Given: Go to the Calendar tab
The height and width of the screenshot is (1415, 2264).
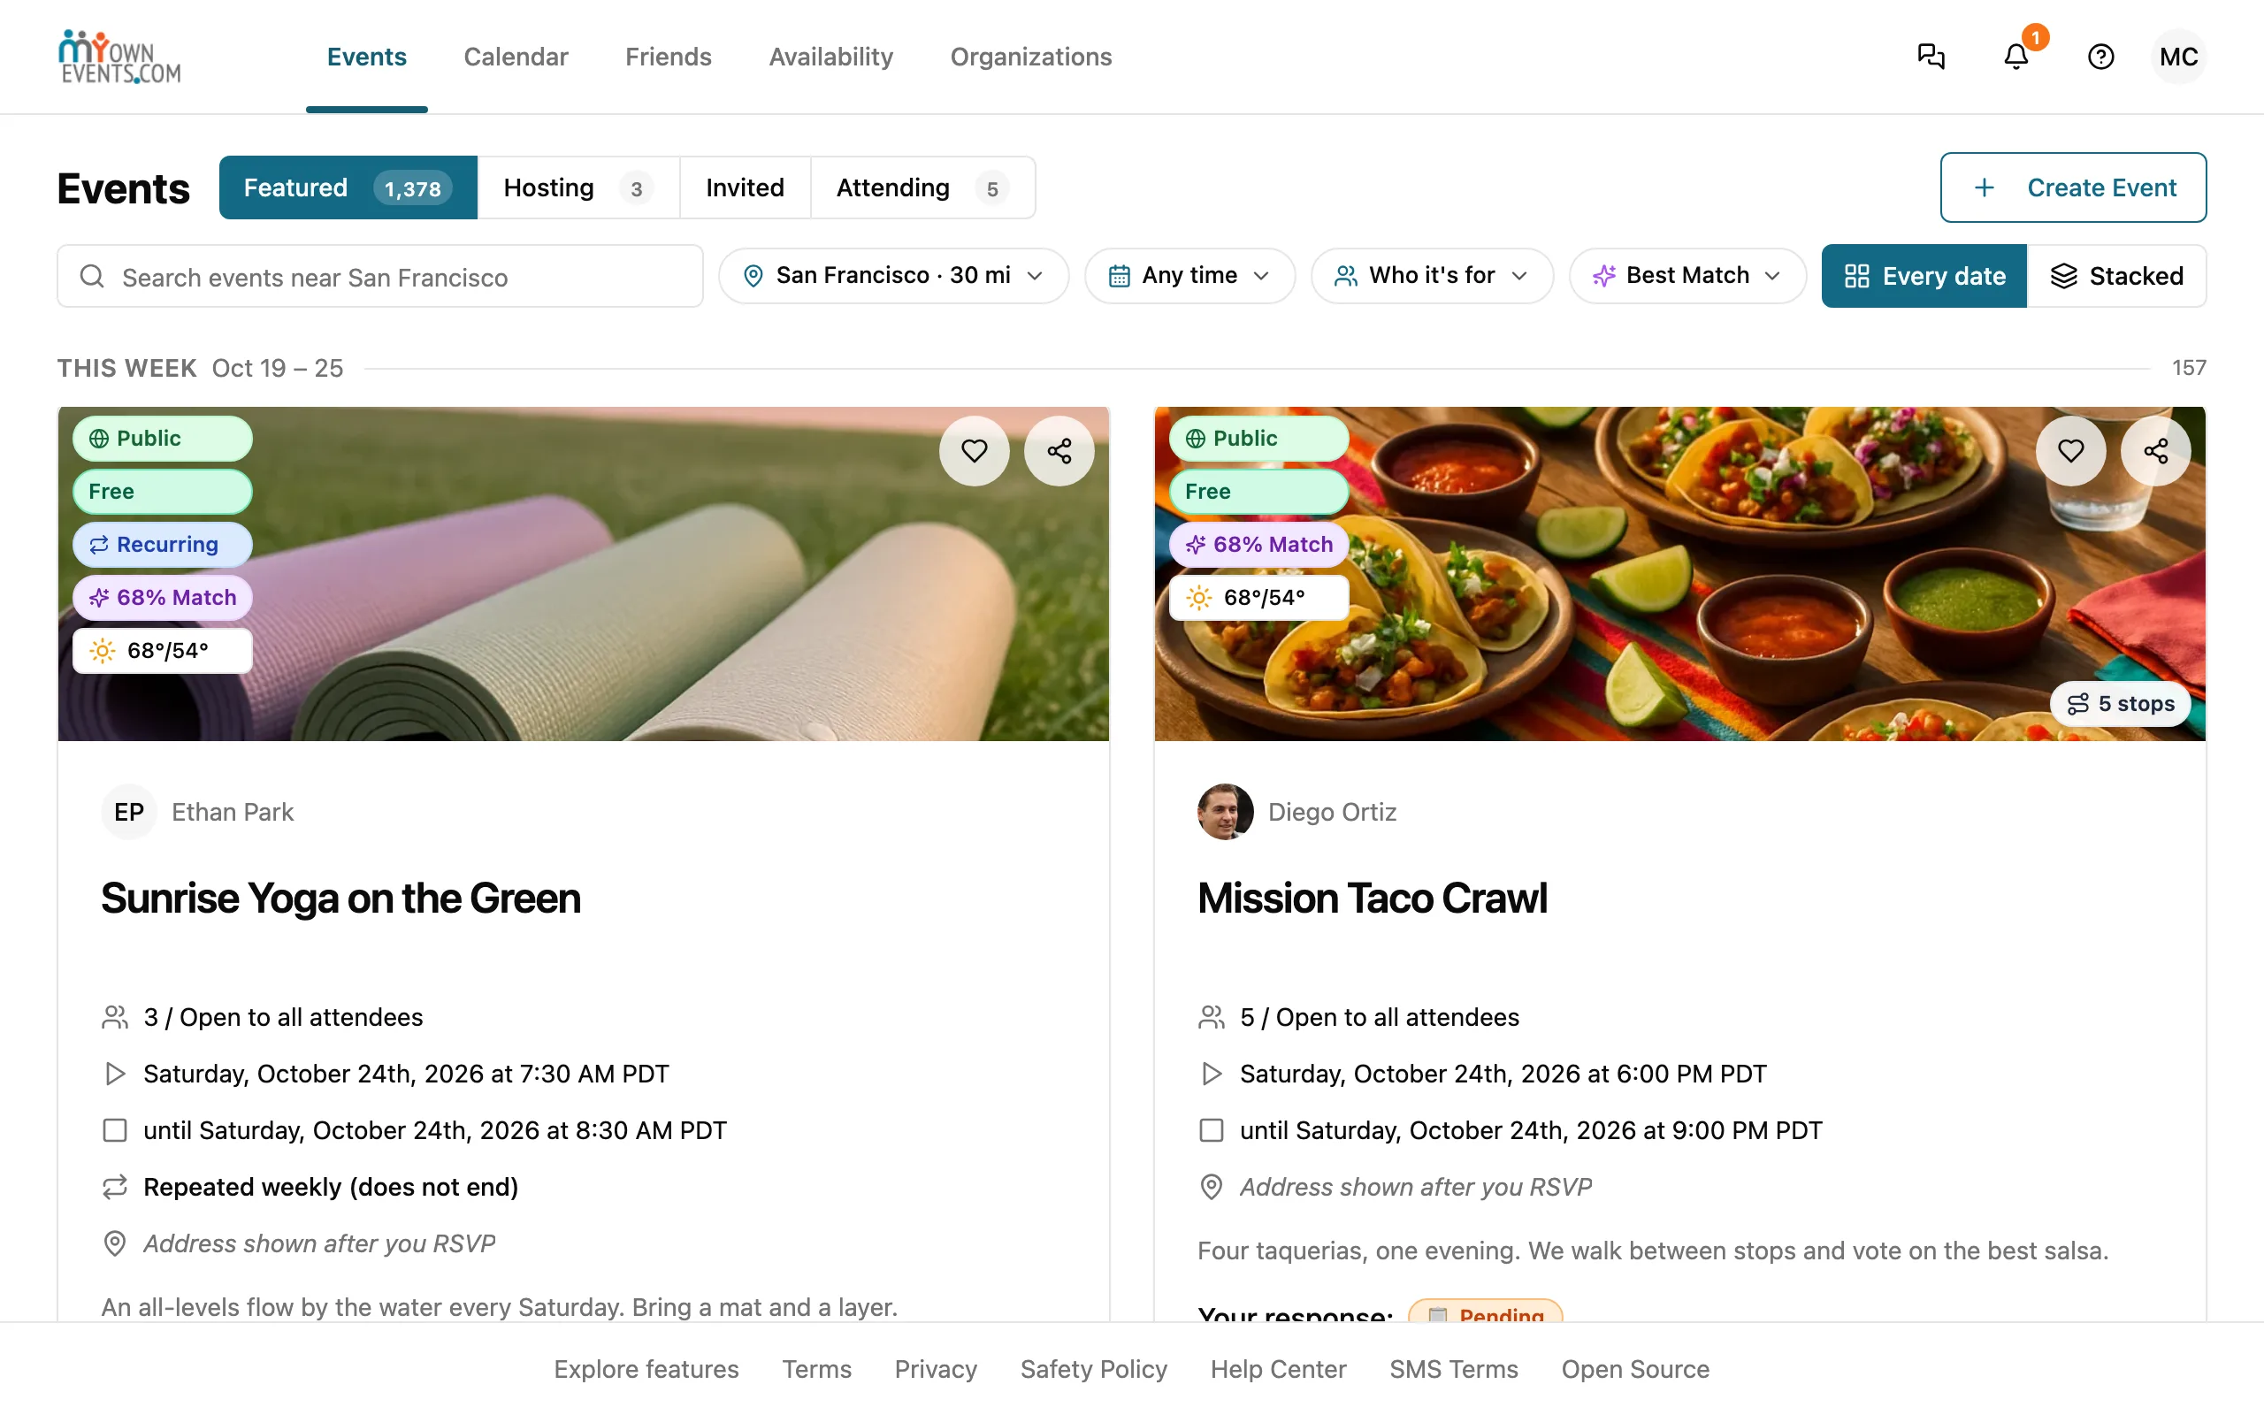Looking at the screenshot, I should (x=516, y=57).
